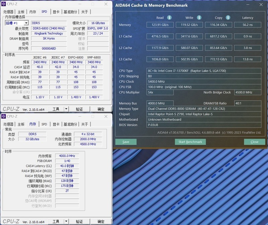Click the info icon next to Read
This screenshot has width=268, height=225.
[169, 17]
